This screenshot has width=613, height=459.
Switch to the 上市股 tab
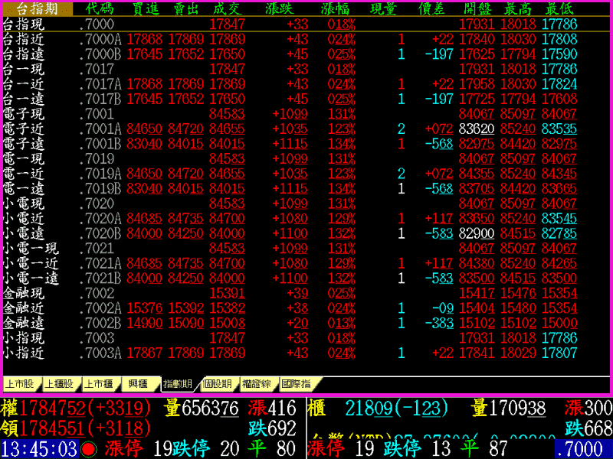19,384
